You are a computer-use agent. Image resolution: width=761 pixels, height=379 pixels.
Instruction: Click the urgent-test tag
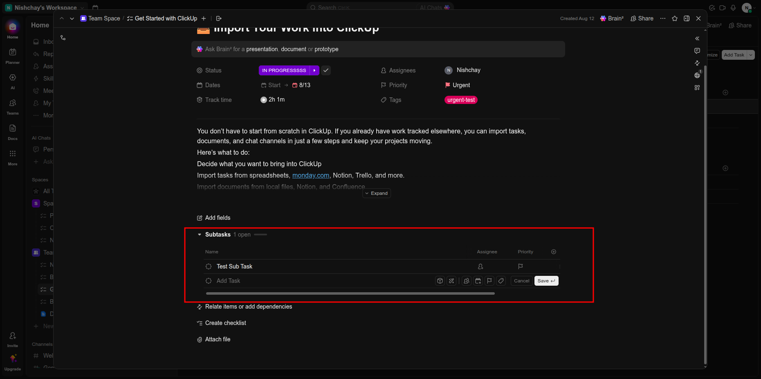tap(461, 100)
